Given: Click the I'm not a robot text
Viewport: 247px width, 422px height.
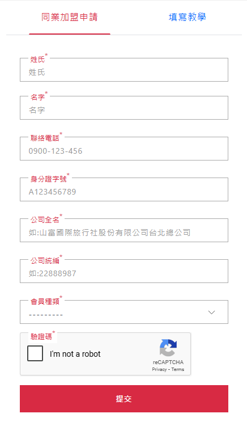Looking at the screenshot, I should (x=75, y=354).
